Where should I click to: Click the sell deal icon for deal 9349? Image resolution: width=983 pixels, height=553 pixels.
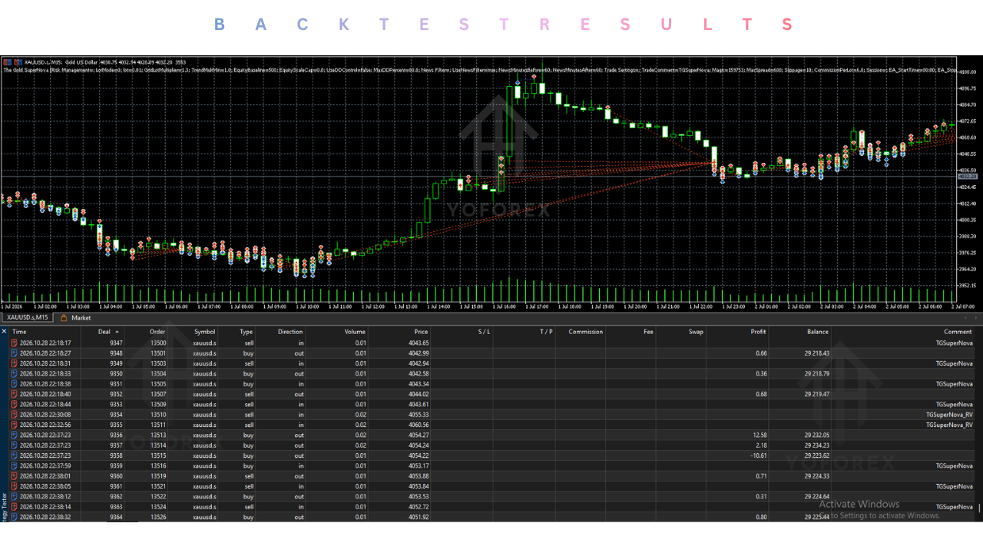point(14,363)
